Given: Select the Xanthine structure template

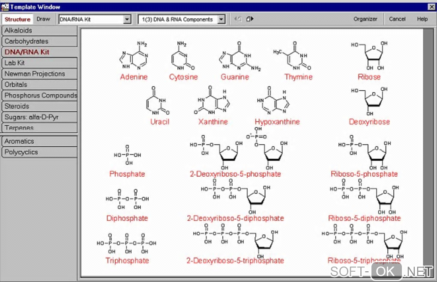Looking at the screenshot, I should tap(213, 106).
